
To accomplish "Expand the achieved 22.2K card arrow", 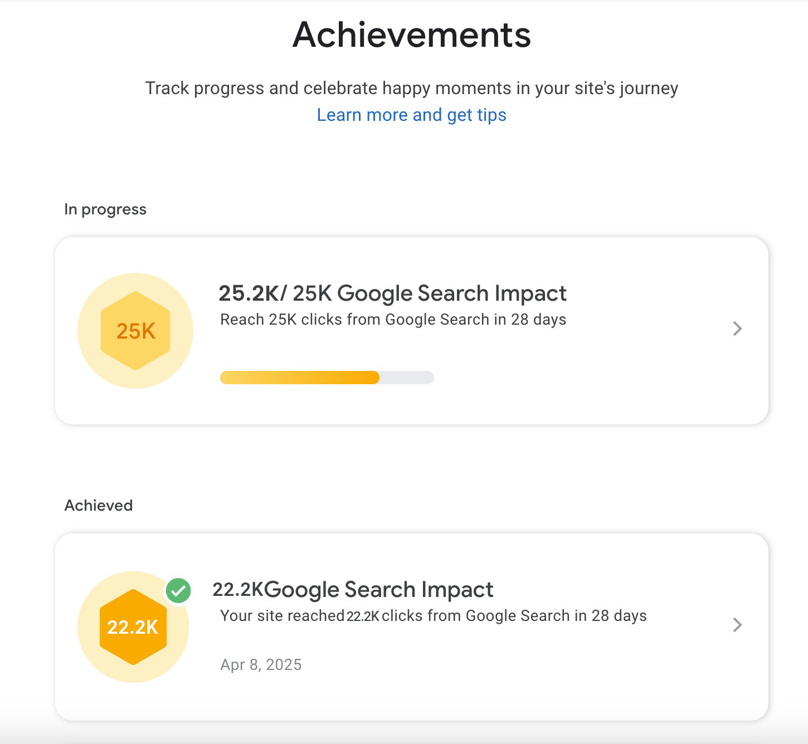I will pos(737,625).
